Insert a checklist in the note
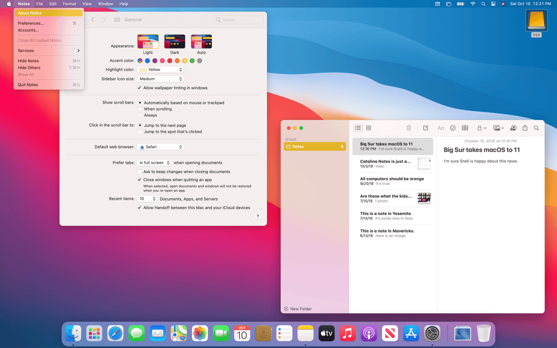The image size is (557, 348). (x=452, y=128)
